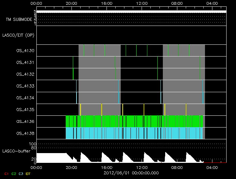Click the TM SUBMODE row label

tap(19, 20)
